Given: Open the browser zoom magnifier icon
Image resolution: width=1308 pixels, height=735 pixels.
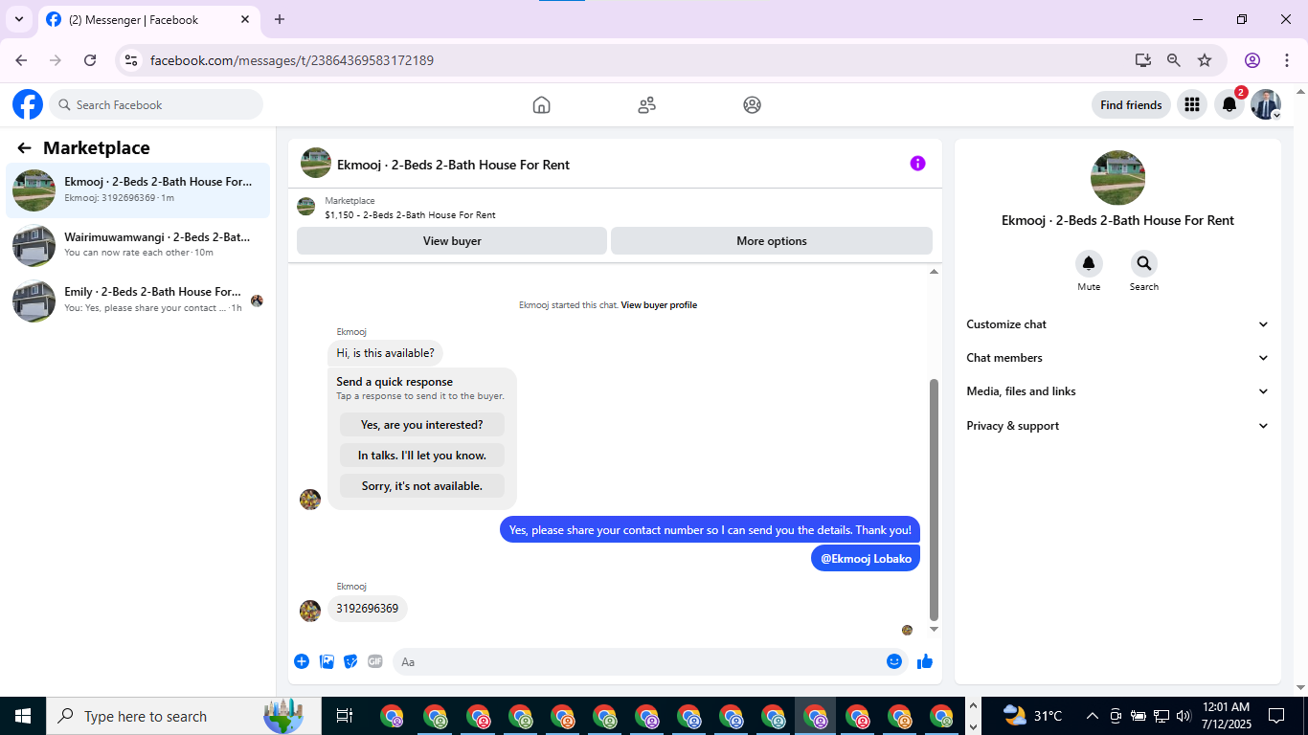Looking at the screenshot, I should pyautogui.click(x=1174, y=60).
